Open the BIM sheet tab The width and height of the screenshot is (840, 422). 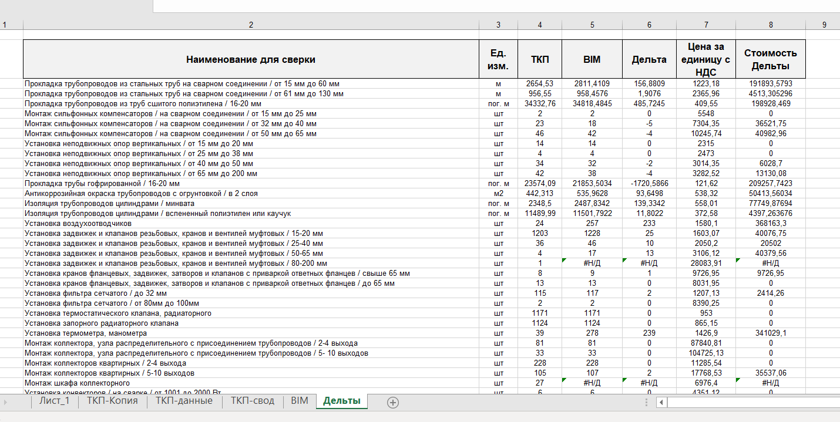tap(300, 401)
